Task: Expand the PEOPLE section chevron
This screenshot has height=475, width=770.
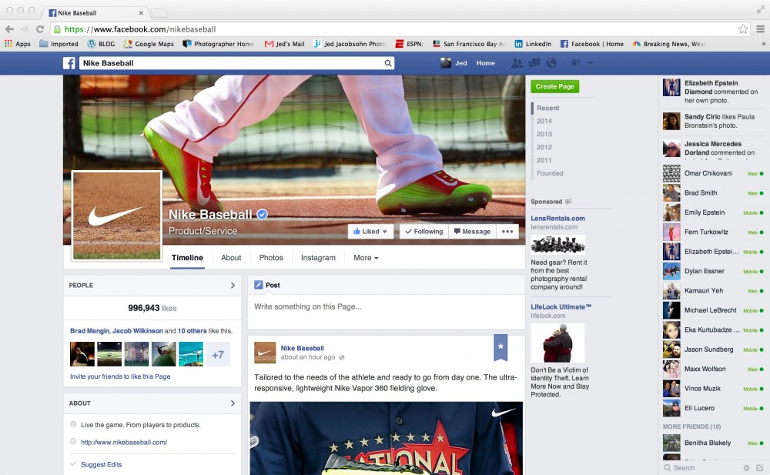Action: pyautogui.click(x=233, y=285)
